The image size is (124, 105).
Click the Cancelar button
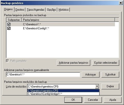pyautogui.click(x=93, y=100)
